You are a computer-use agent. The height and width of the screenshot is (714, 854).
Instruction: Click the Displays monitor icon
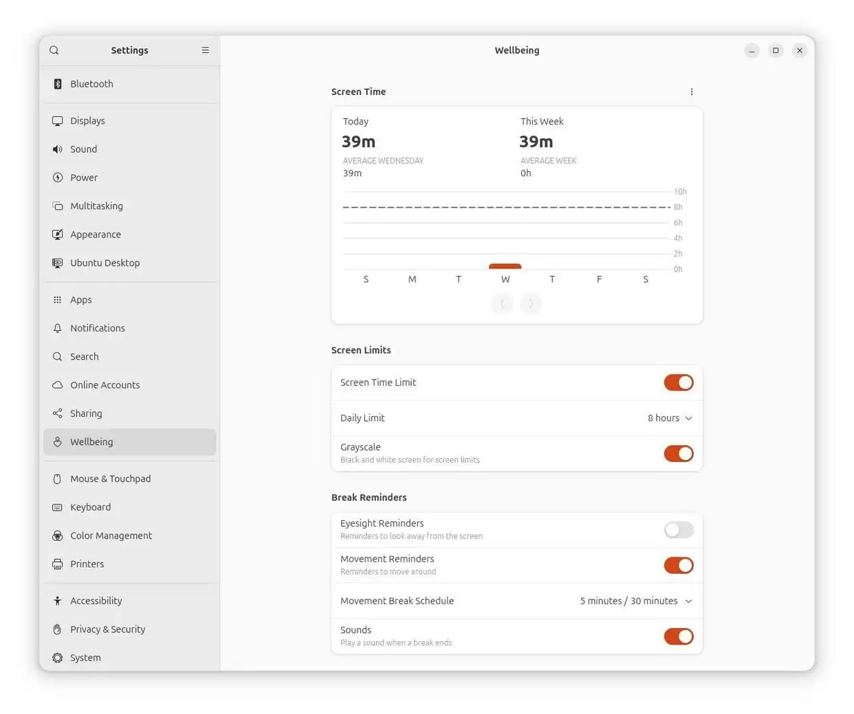(x=58, y=121)
